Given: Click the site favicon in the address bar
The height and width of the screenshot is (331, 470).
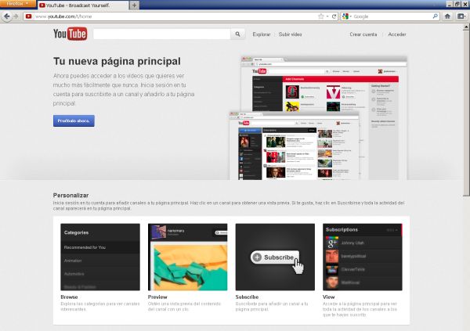Looking at the screenshot, I should 29,16.
